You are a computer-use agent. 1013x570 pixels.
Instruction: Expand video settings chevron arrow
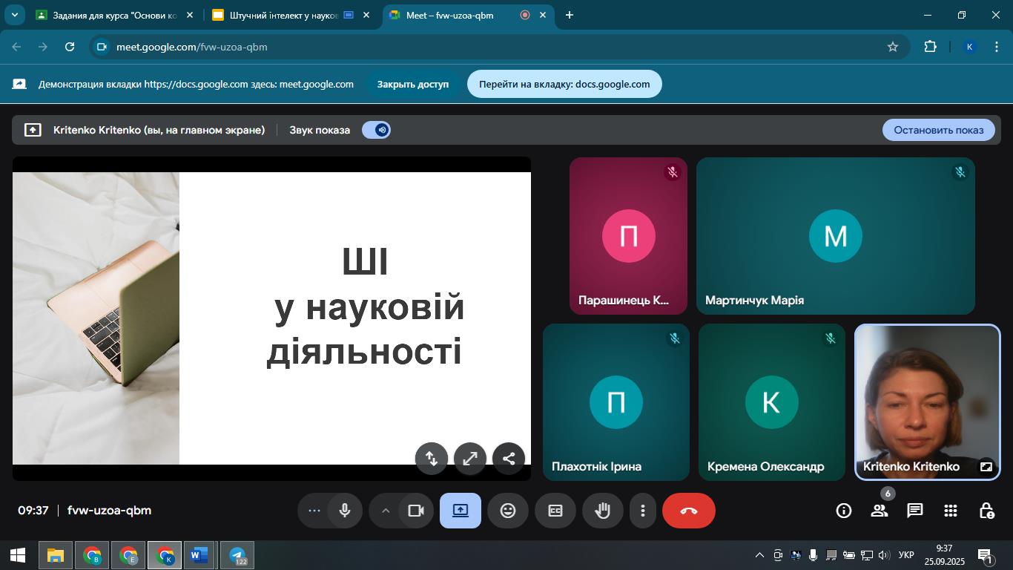[x=385, y=511]
